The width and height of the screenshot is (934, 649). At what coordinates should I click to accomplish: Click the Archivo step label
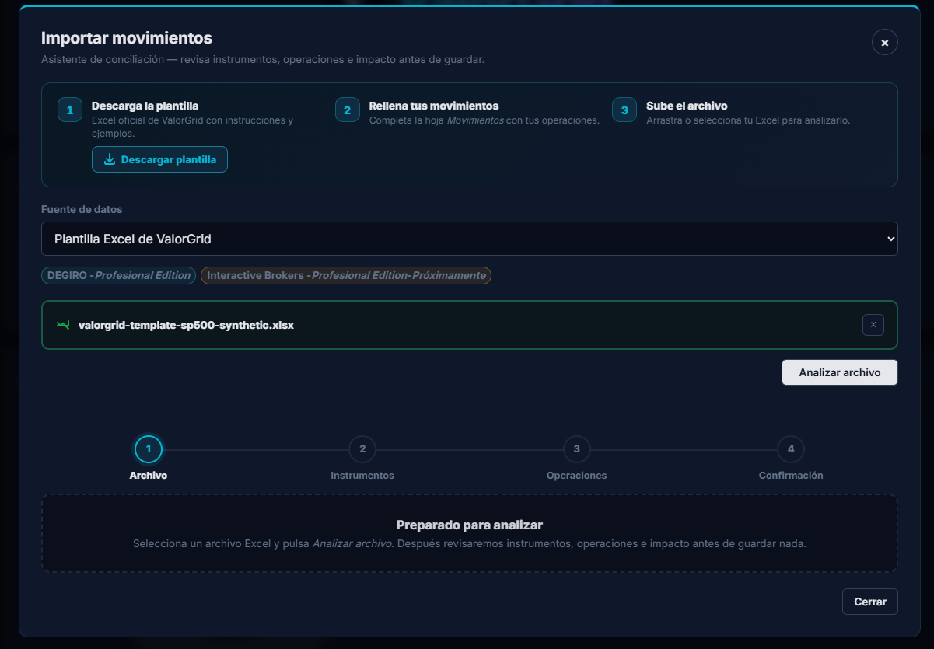[x=149, y=475]
